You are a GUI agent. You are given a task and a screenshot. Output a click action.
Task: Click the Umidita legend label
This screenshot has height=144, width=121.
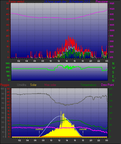tap(22, 85)
